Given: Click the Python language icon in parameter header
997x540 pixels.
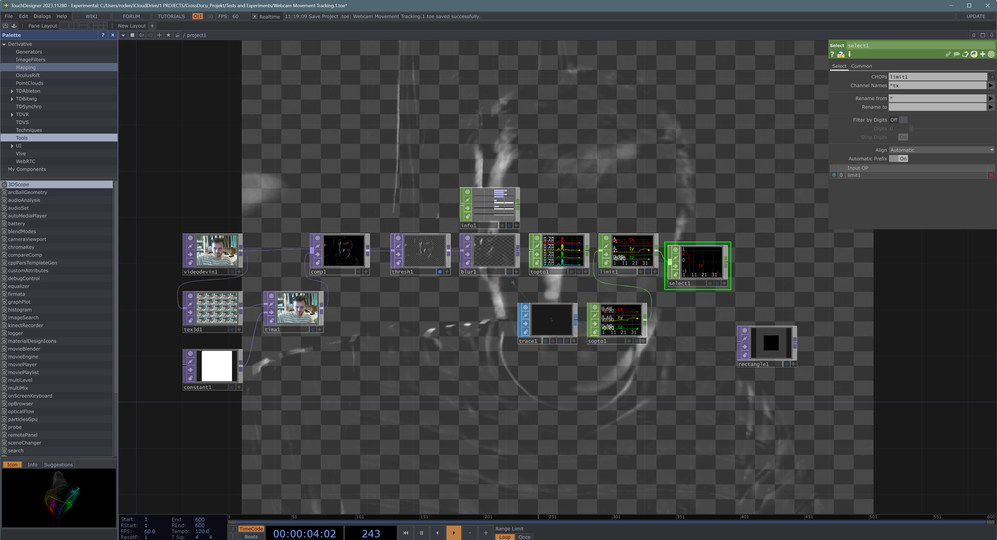Looking at the screenshot, I should click(974, 54).
